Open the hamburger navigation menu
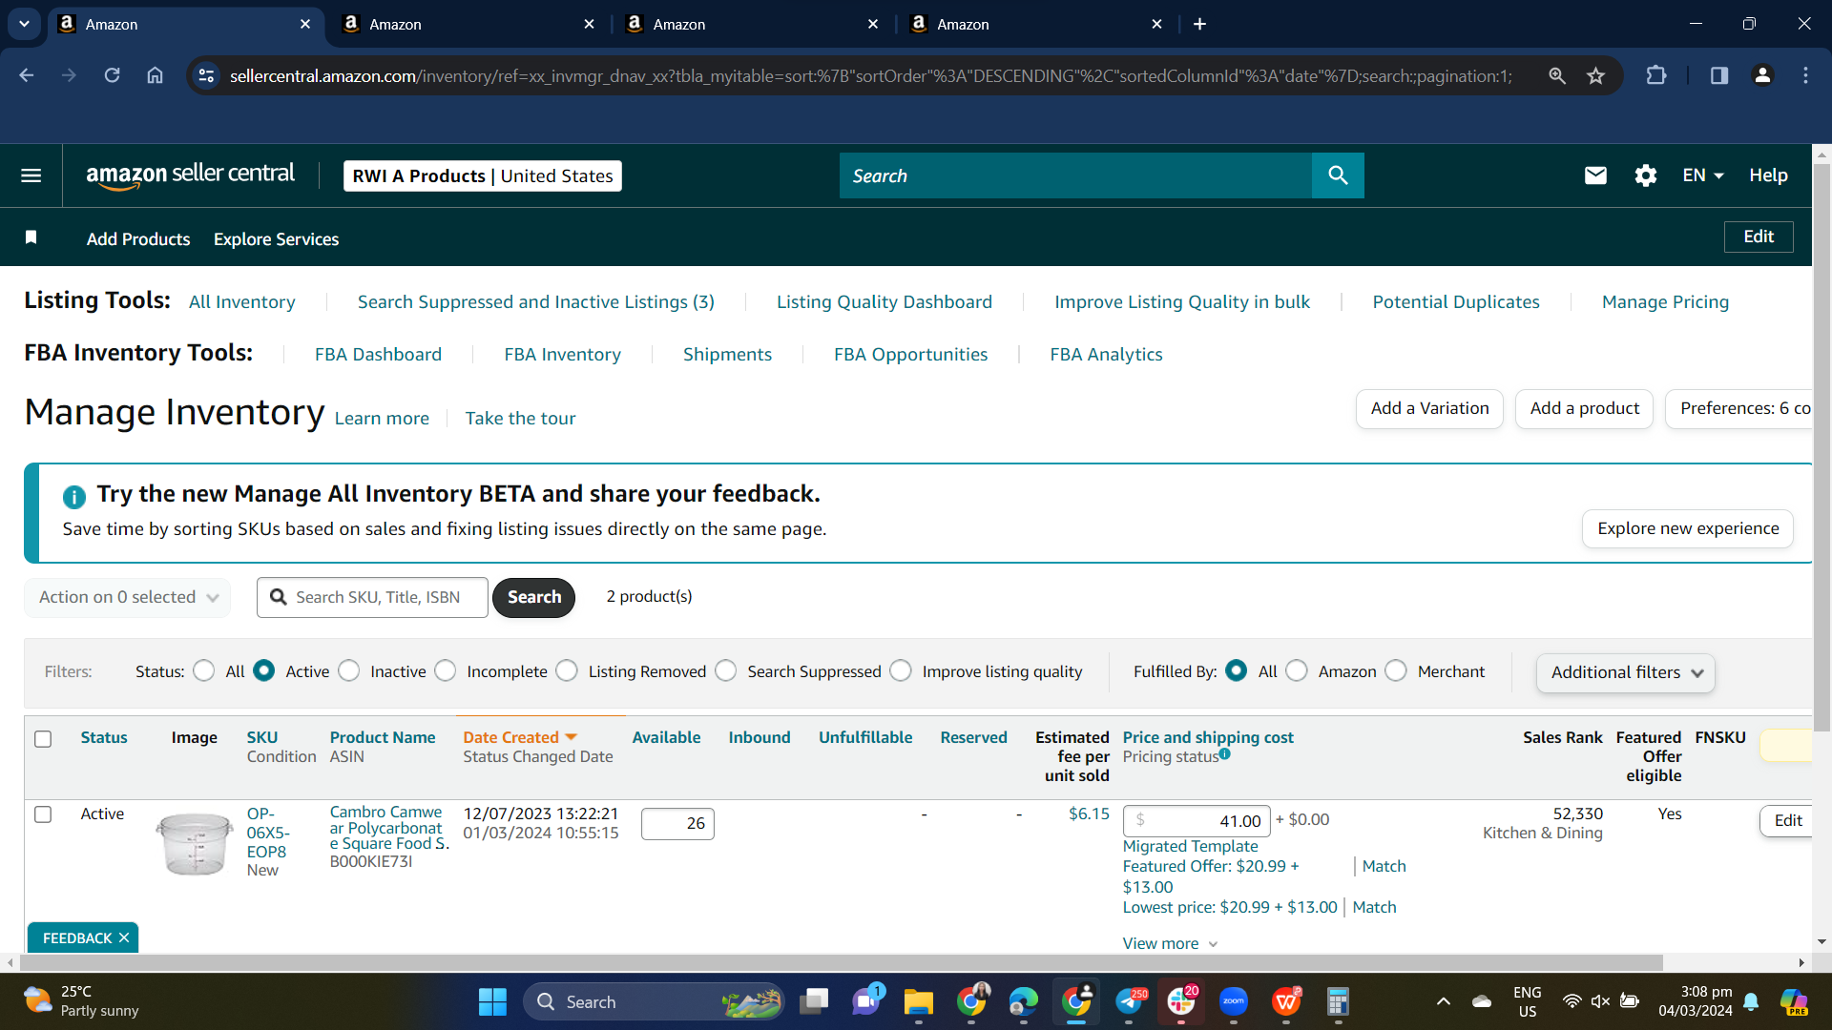The width and height of the screenshot is (1832, 1030). pos(31,175)
